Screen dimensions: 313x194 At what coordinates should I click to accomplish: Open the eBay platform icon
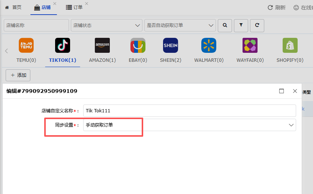pyautogui.click(x=138, y=45)
